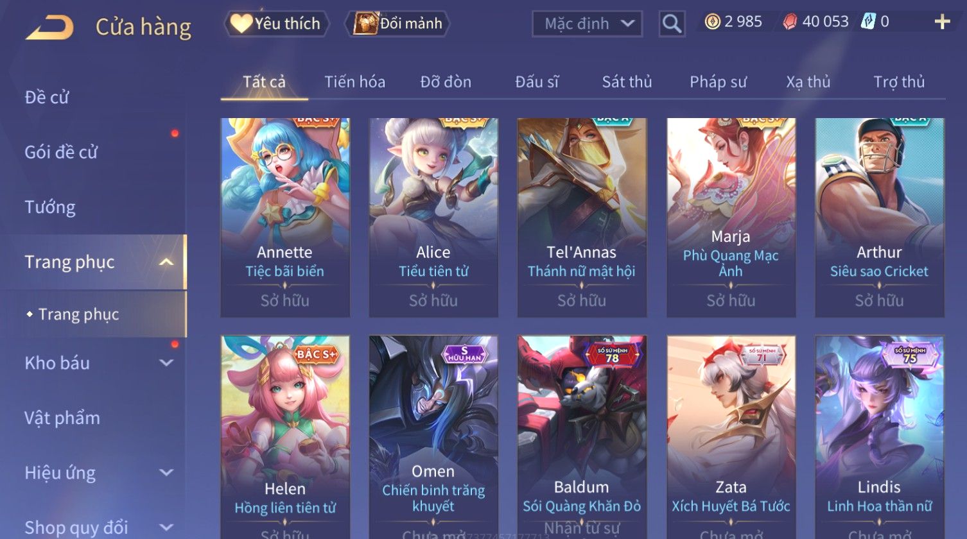Open the search magnifier icon
Image resolution: width=967 pixels, height=539 pixels.
[672, 24]
